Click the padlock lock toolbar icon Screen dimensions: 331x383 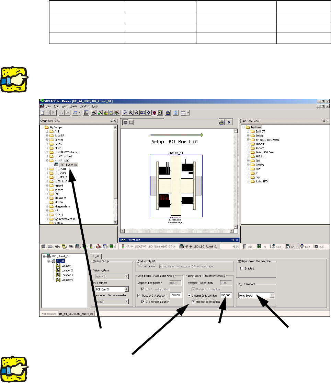tap(168, 112)
